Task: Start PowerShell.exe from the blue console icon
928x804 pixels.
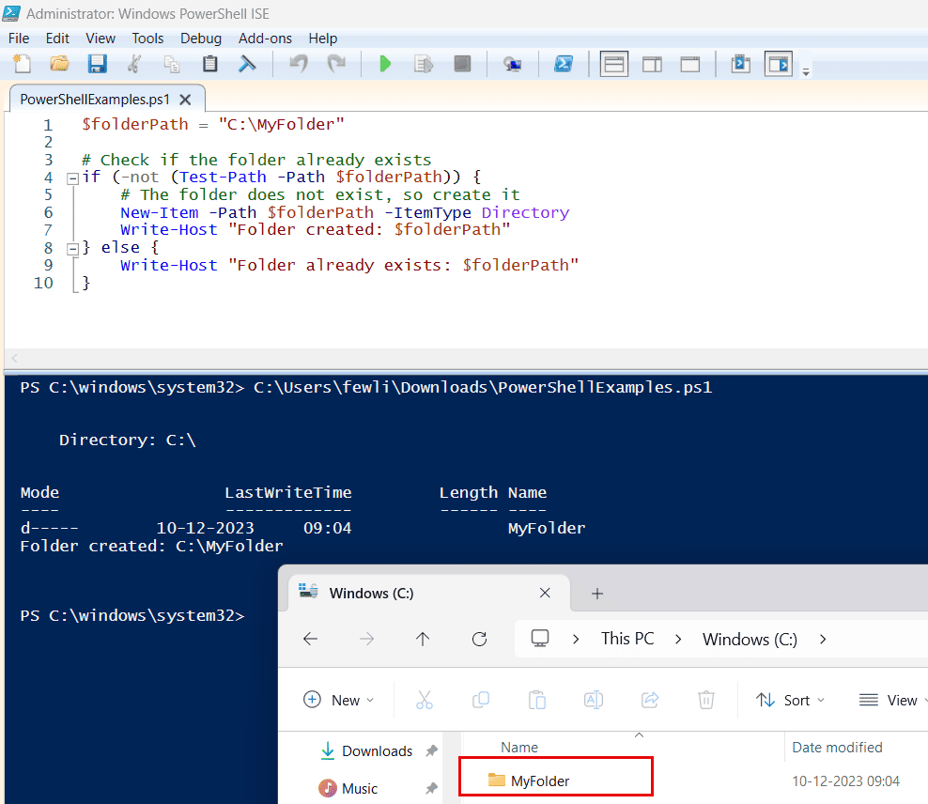Action: click(x=564, y=63)
